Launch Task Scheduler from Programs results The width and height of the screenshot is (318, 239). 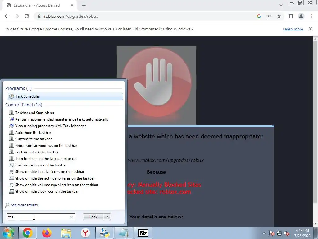(65, 96)
